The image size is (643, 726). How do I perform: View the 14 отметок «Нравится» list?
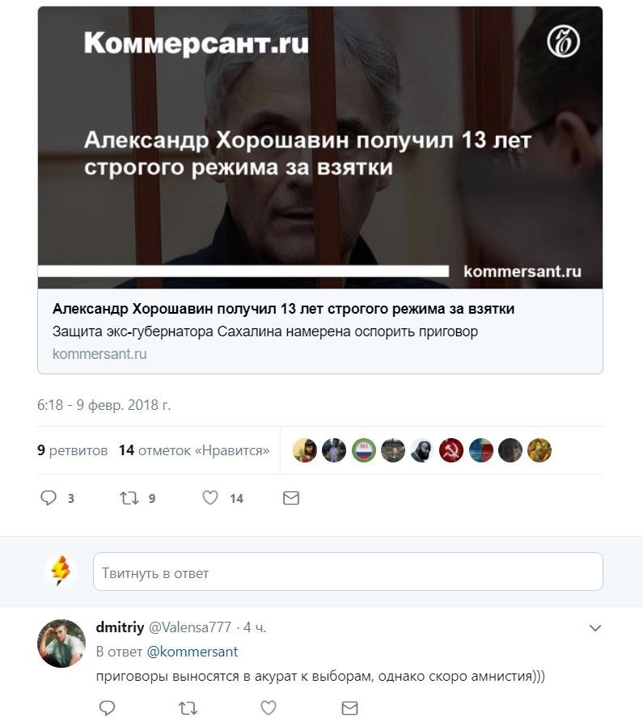click(194, 450)
